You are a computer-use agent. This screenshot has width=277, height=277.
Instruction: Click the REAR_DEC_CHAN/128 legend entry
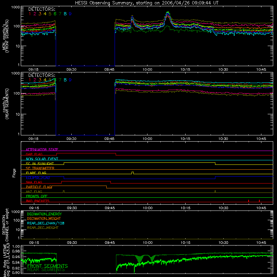(46, 223)
